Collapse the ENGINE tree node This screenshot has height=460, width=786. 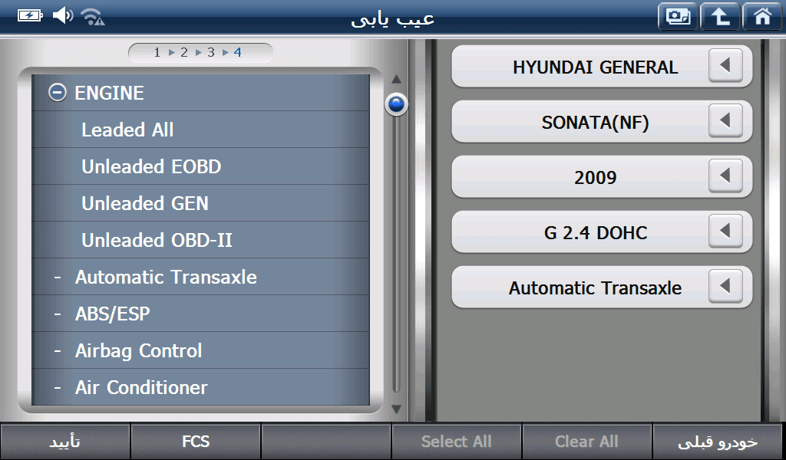(57, 93)
